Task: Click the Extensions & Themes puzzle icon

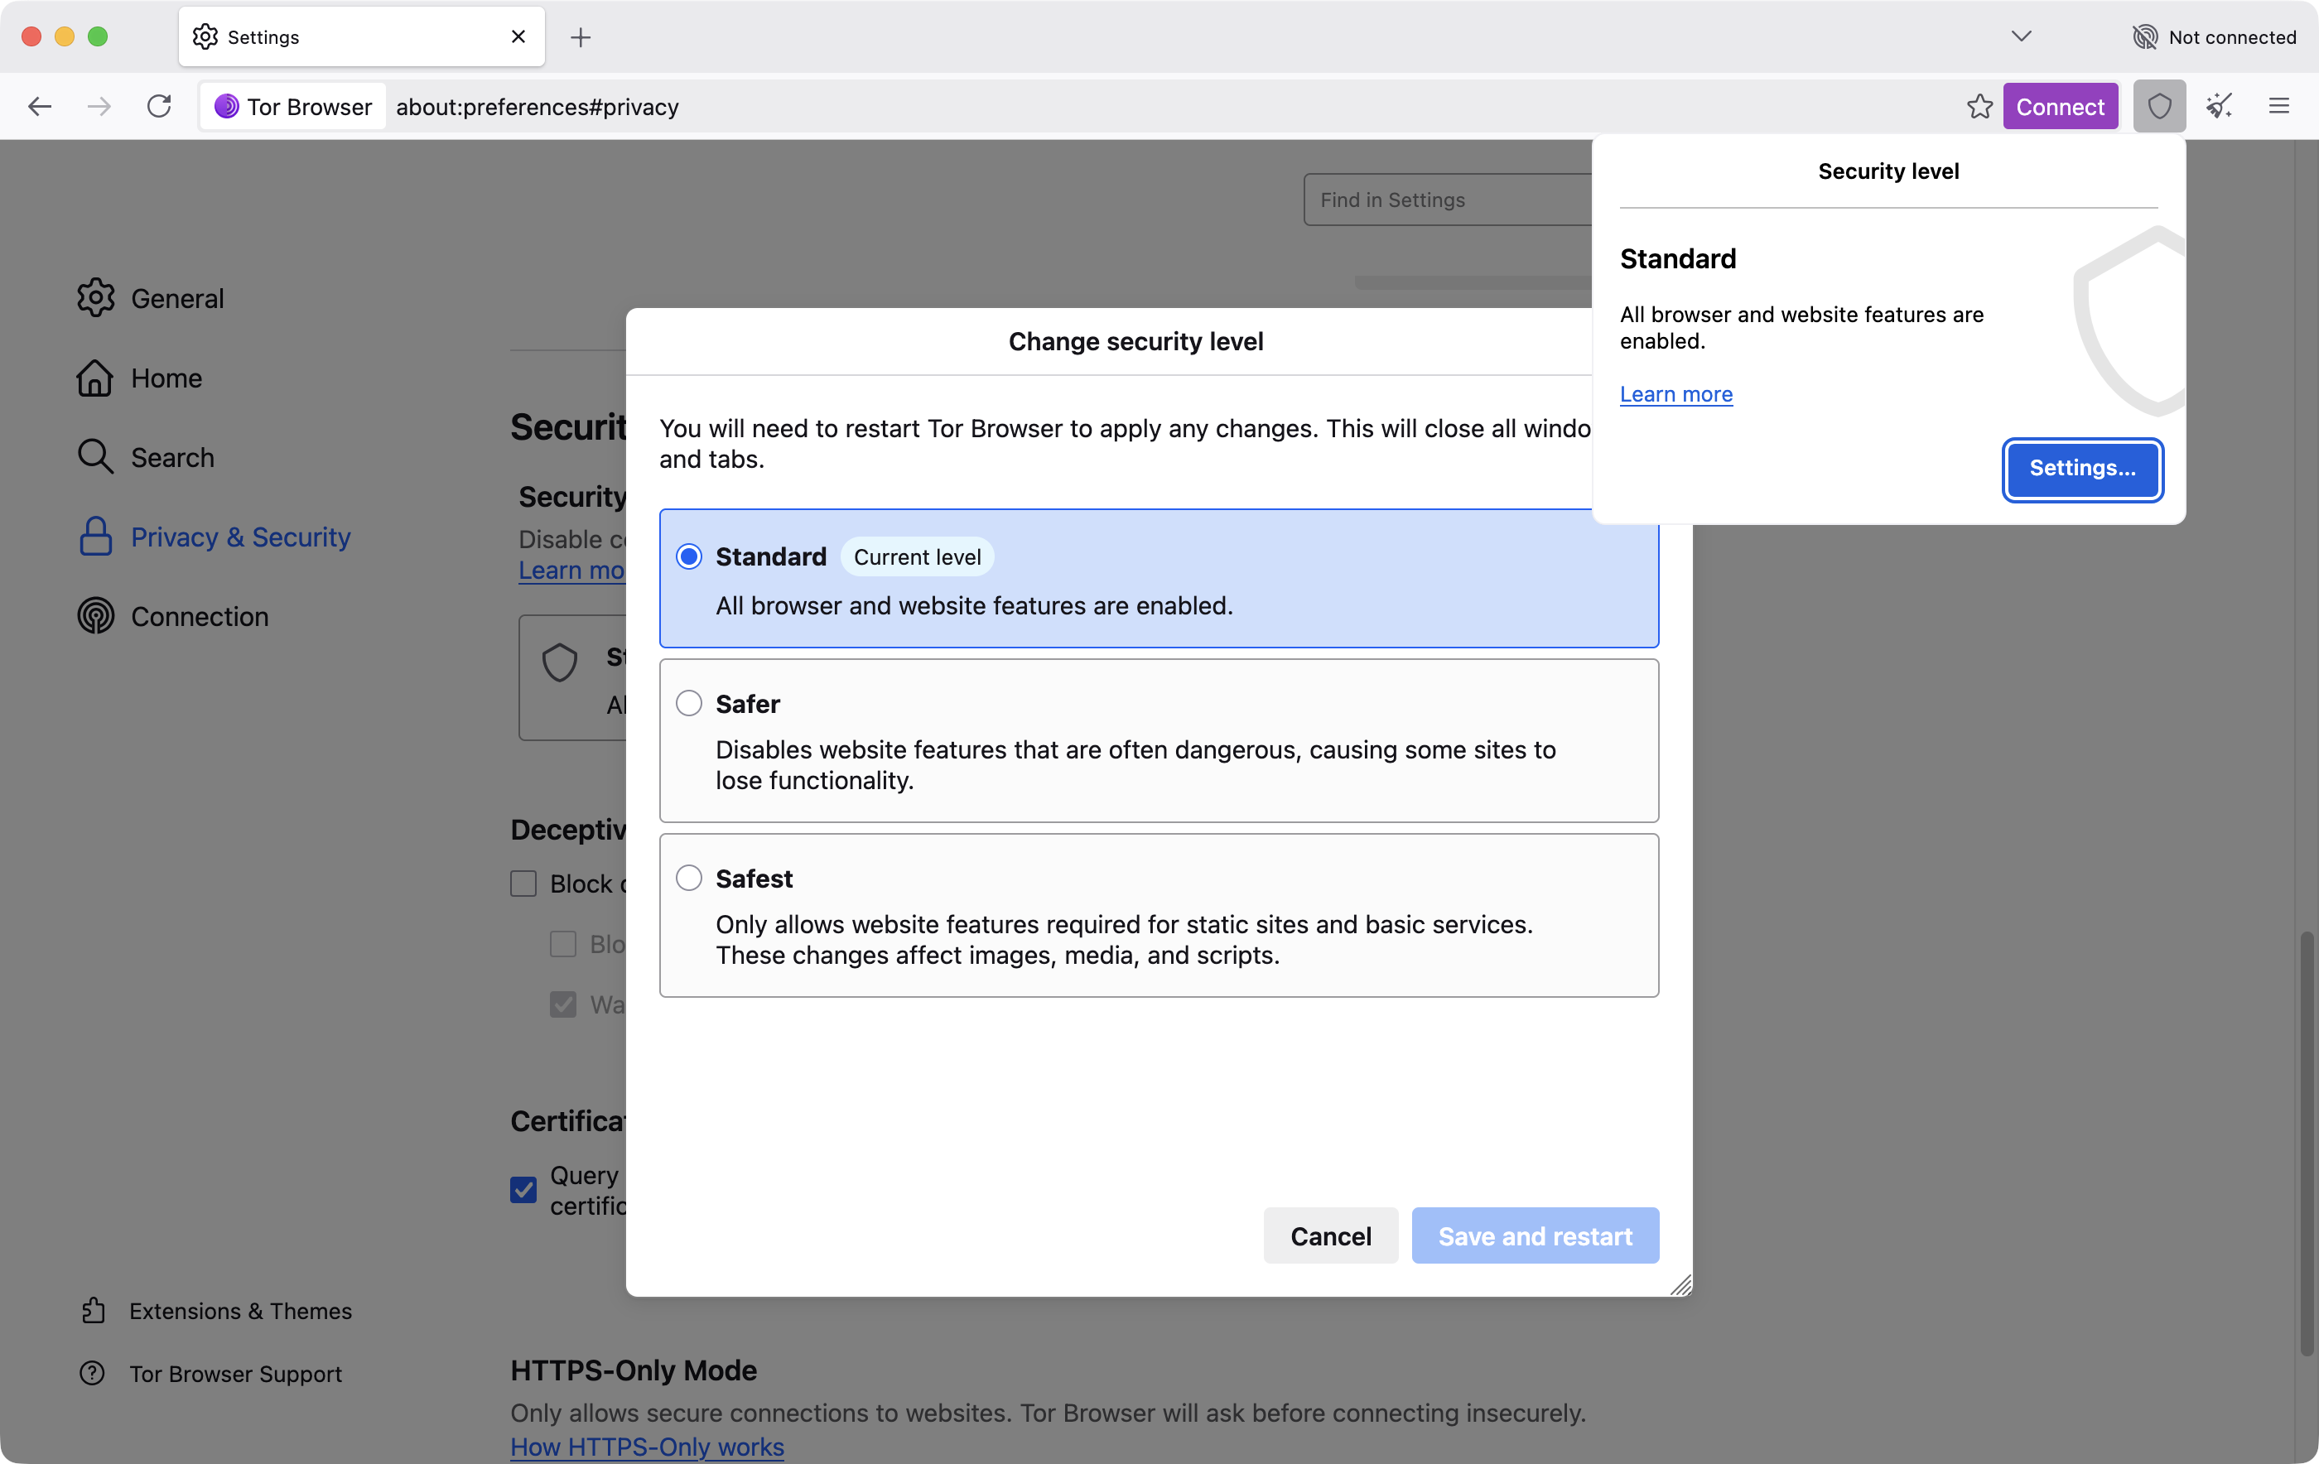Action: click(93, 1310)
